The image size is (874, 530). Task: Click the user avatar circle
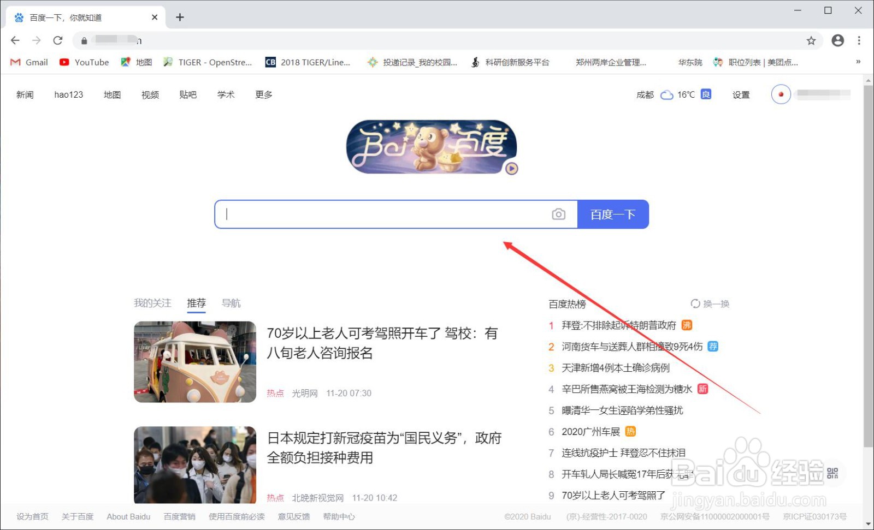(781, 94)
